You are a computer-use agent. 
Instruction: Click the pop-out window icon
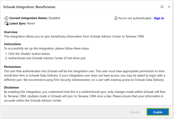[x=162, y=7]
